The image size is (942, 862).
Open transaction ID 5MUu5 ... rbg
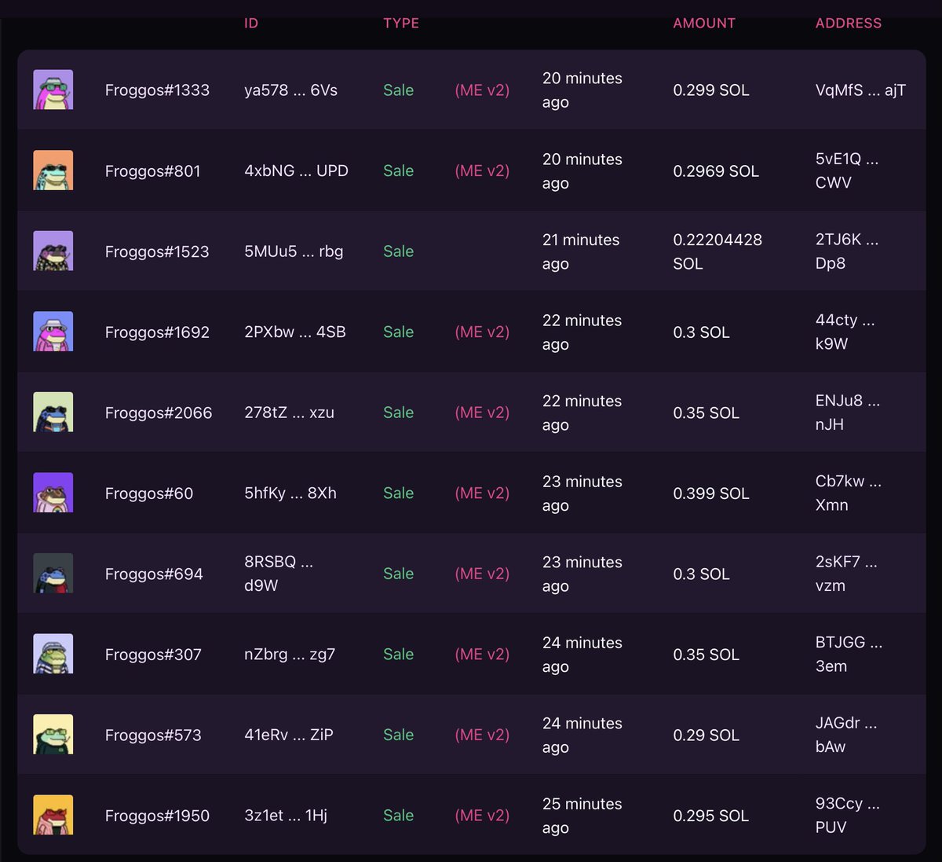tap(294, 251)
